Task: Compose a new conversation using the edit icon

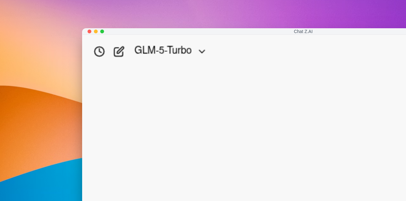Action: pyautogui.click(x=119, y=51)
